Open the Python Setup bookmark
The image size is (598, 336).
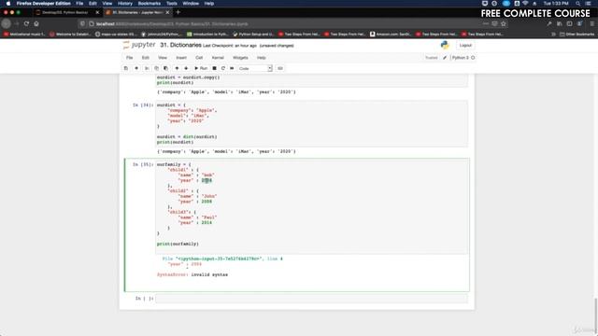click(253, 35)
